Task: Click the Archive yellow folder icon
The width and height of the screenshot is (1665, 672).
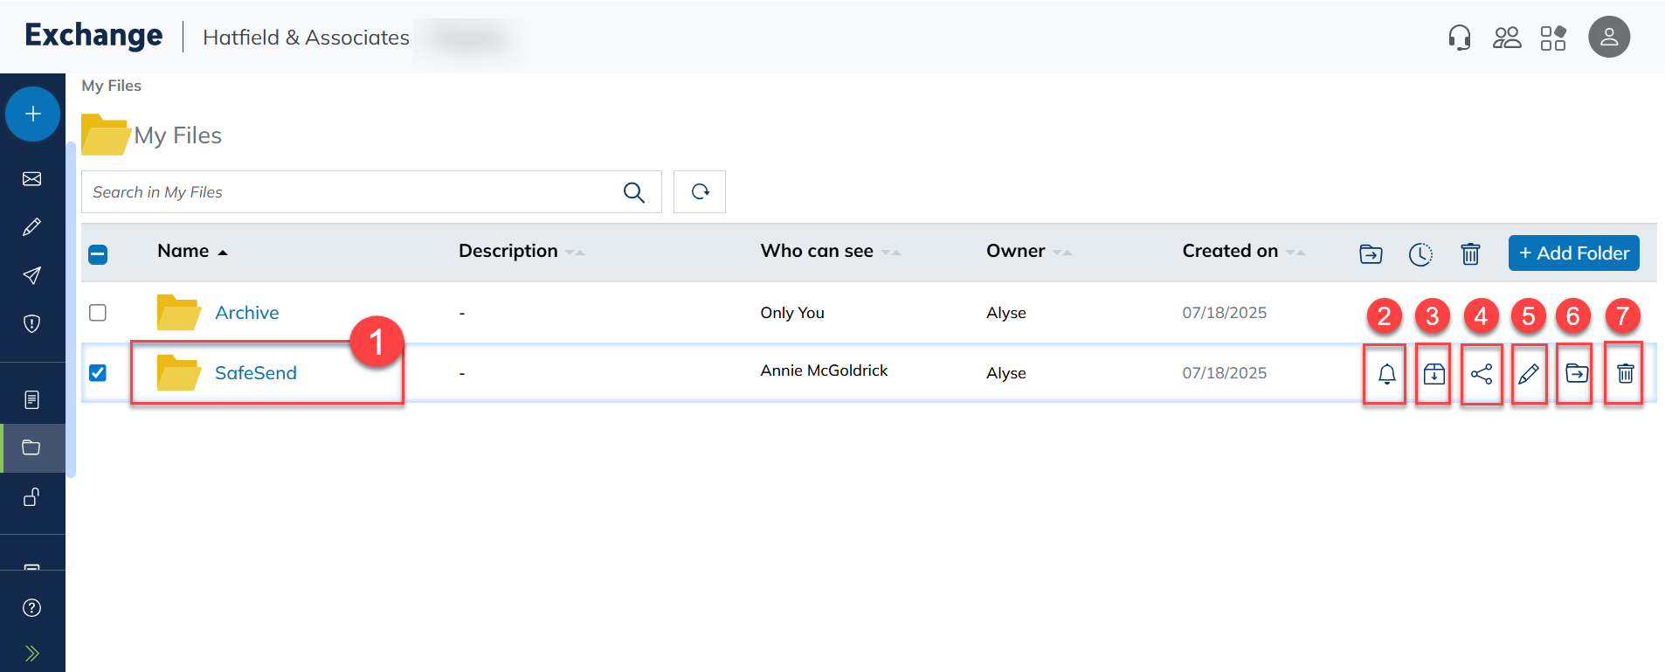Action: point(179,313)
